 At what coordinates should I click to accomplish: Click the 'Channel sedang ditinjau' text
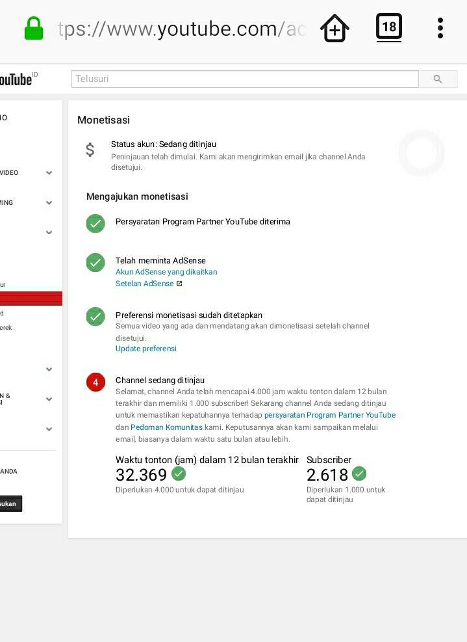tap(160, 380)
